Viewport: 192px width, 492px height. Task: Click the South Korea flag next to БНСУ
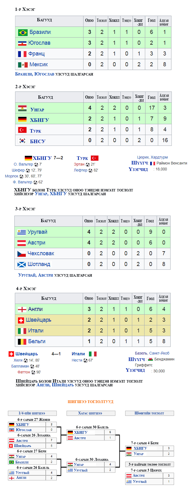pos(22,141)
